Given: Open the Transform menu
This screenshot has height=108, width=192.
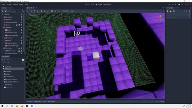Looking at the screenshot, I should coord(66,11).
